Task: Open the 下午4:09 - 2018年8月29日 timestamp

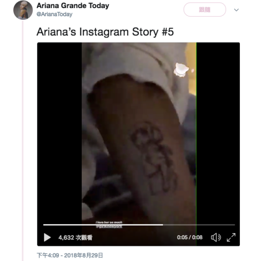Action: coord(70,255)
